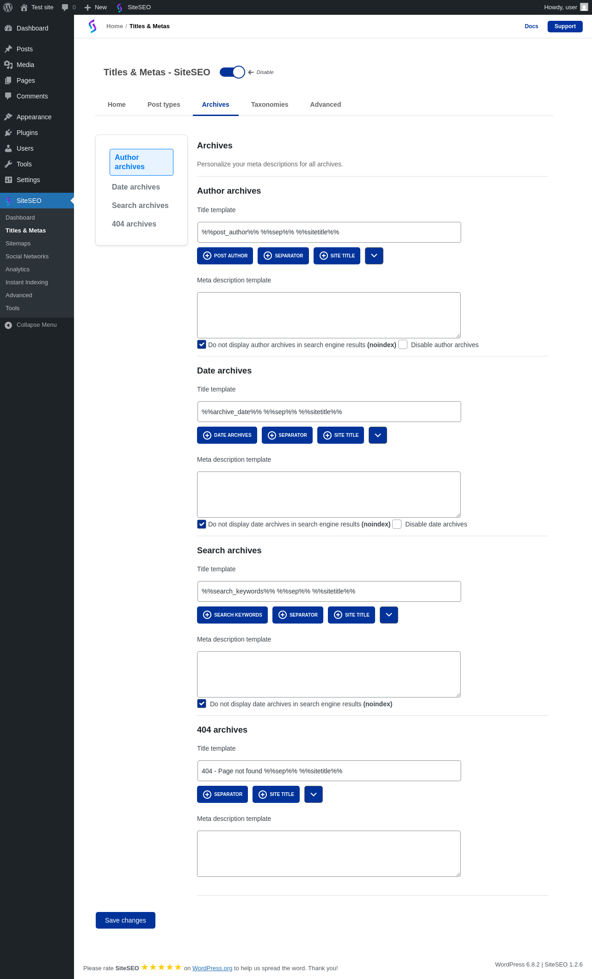
Task: Click the Users icon in sidebar
Action: tap(8, 148)
